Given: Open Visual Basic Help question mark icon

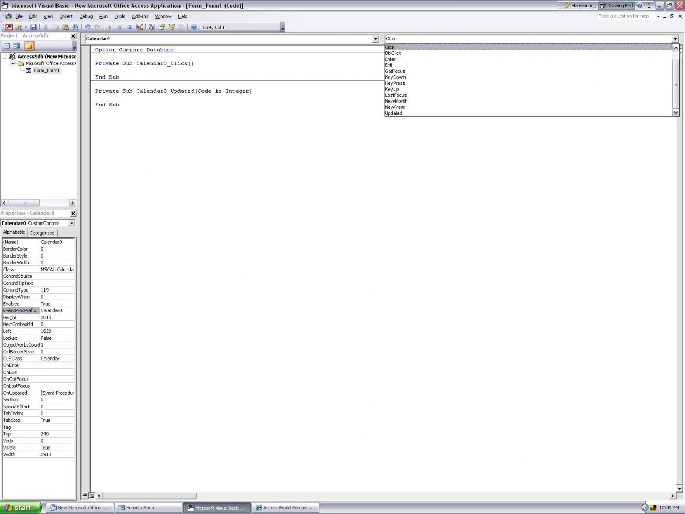Looking at the screenshot, I should [194, 27].
